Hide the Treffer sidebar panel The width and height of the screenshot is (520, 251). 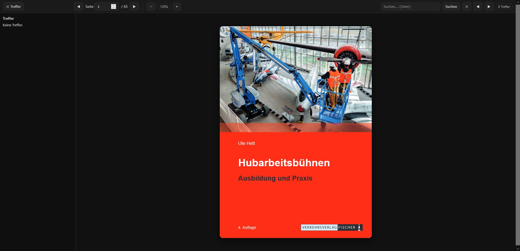13,6
